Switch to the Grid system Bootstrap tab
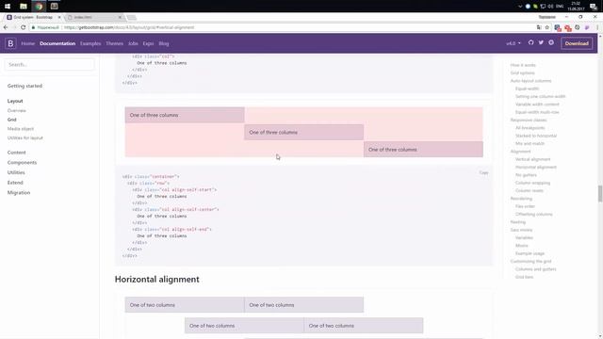Viewport: 603px width, 339px height. 33,17
